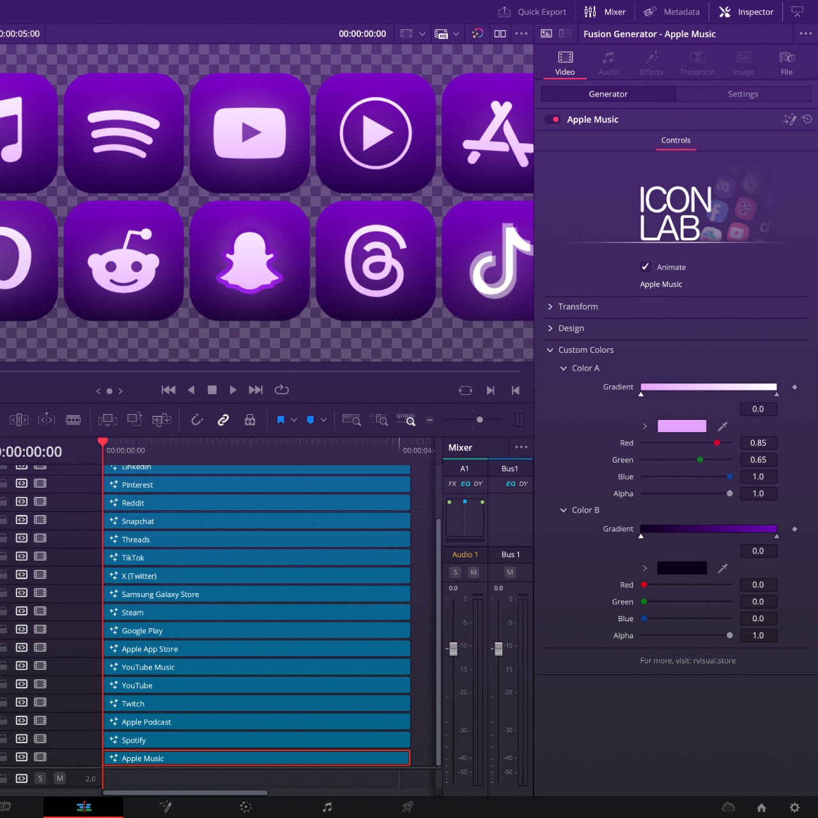
Task: Click the blue flag marker icon
Action: (281, 420)
